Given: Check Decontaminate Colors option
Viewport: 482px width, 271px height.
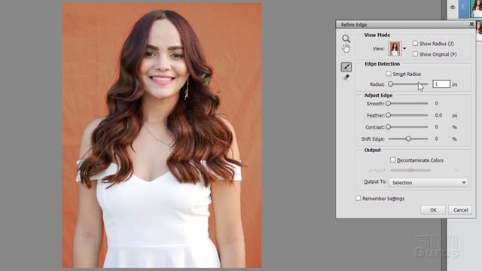Looking at the screenshot, I should click(392, 160).
